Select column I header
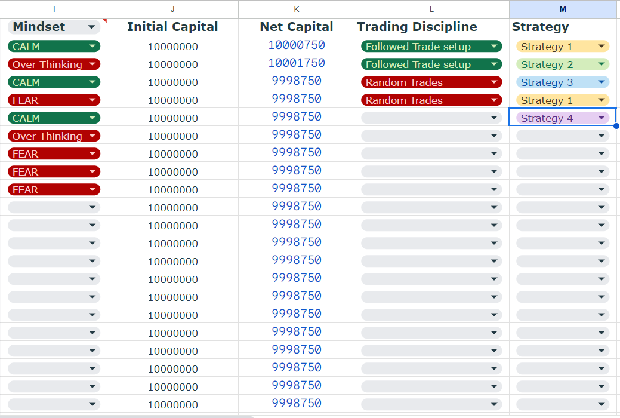 [x=54, y=9]
